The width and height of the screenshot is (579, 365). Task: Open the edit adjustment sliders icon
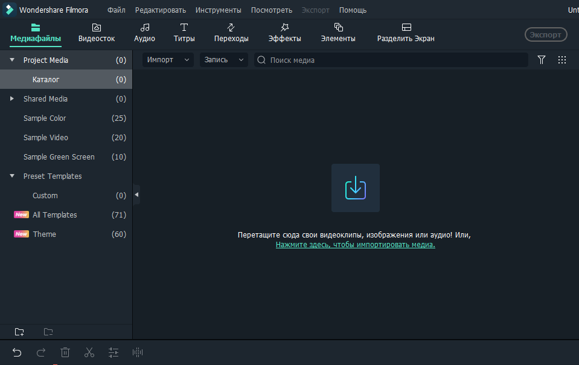tap(114, 352)
